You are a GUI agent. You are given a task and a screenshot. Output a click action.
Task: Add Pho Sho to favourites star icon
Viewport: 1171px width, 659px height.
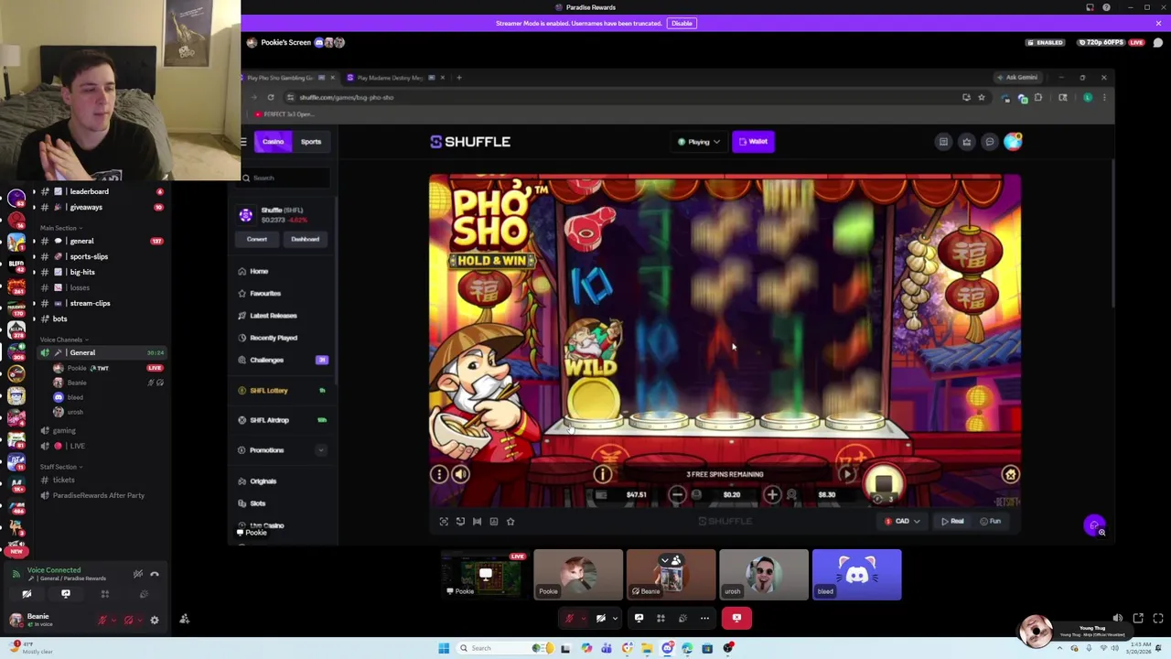(x=510, y=522)
